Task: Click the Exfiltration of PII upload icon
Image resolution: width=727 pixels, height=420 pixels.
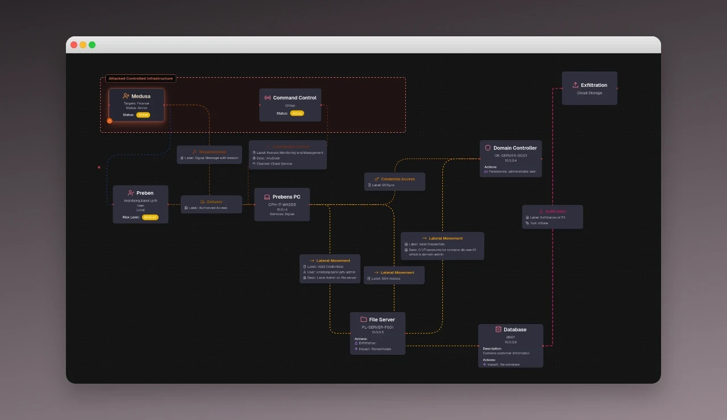Action: pyautogui.click(x=541, y=211)
